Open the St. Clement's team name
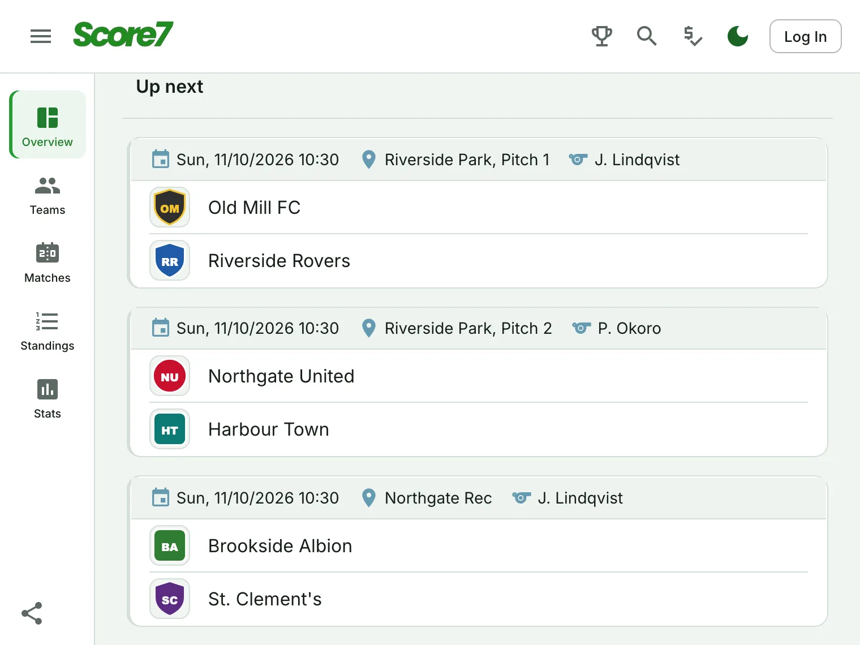Screen dimensions: 860x645 [265, 599]
